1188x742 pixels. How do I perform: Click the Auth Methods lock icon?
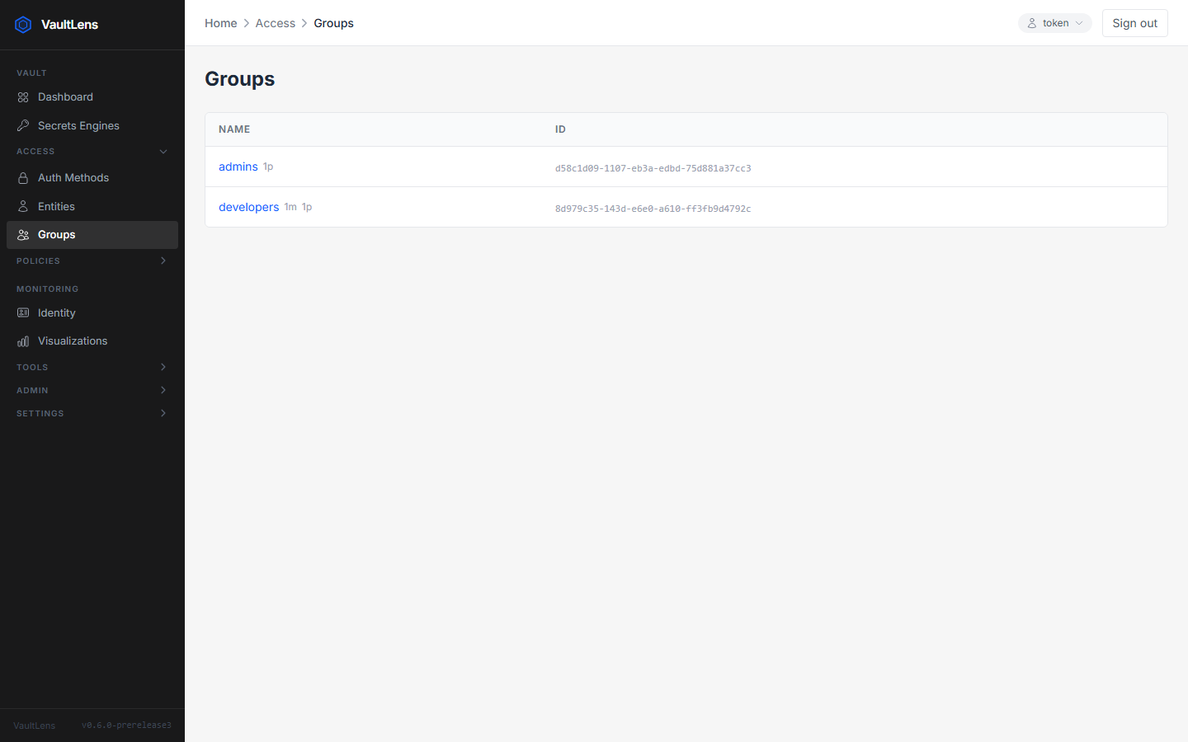click(23, 178)
